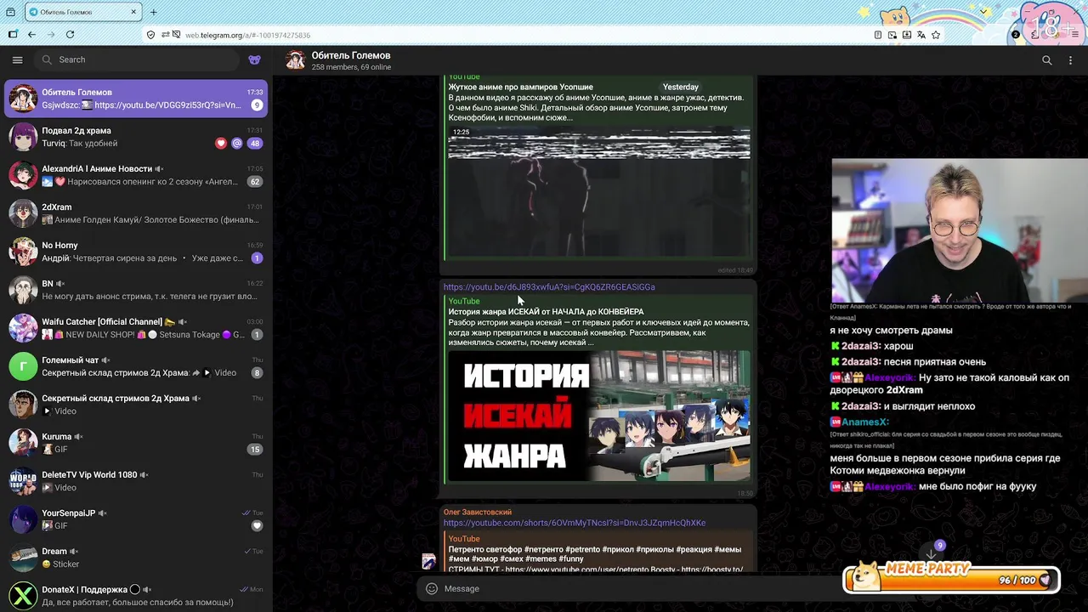Screen dimensions: 1088x612
Task: Click the 258 members, 69 online text
Action: click(x=351, y=67)
